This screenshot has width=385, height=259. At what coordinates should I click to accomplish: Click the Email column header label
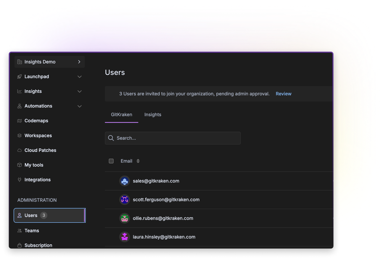127,161
